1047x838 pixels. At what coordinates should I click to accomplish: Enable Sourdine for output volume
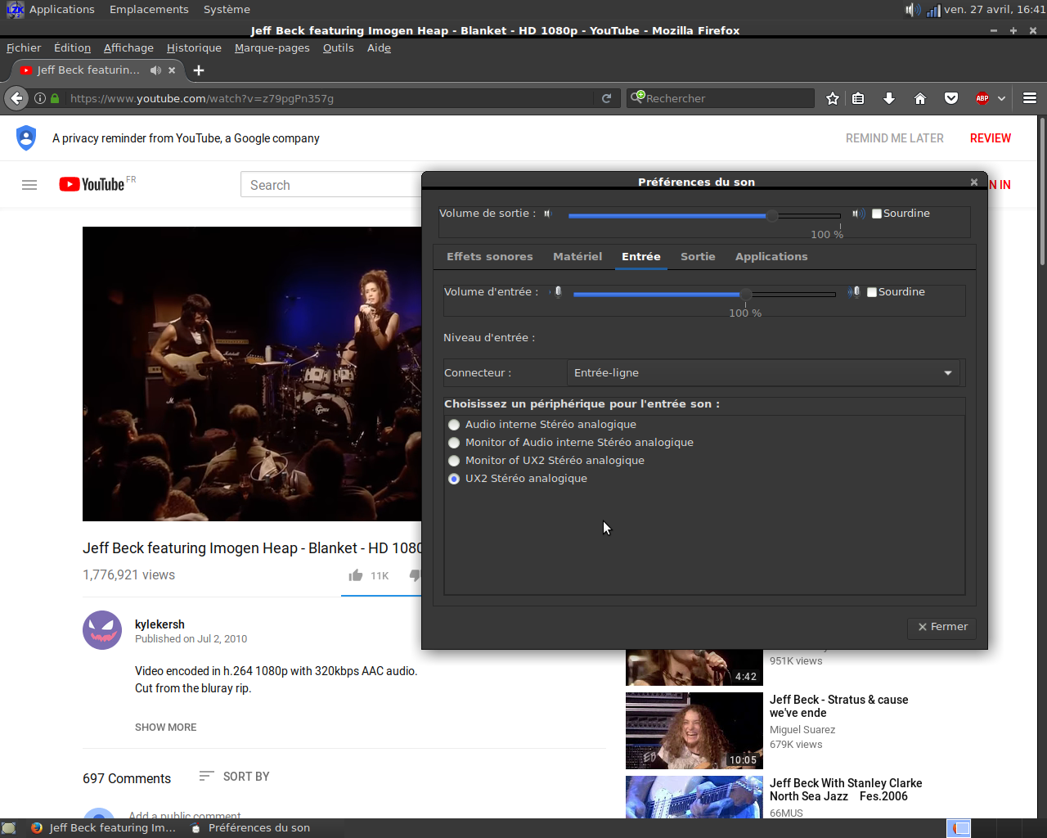(x=877, y=214)
